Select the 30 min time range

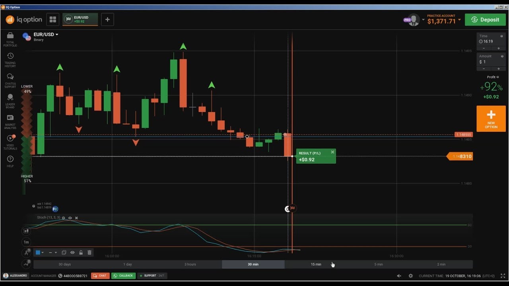pos(253,264)
